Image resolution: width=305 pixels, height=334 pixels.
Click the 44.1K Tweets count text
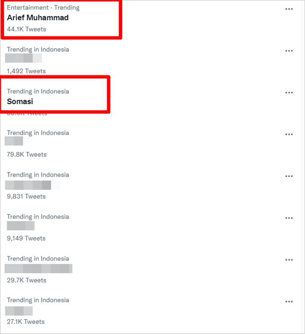coord(26,29)
